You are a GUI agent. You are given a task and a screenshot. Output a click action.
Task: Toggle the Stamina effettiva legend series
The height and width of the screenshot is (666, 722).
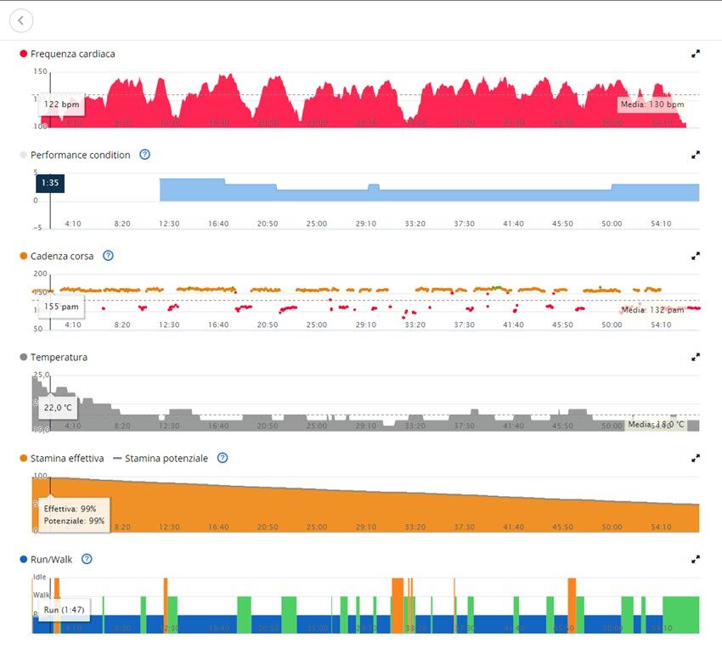(66, 458)
